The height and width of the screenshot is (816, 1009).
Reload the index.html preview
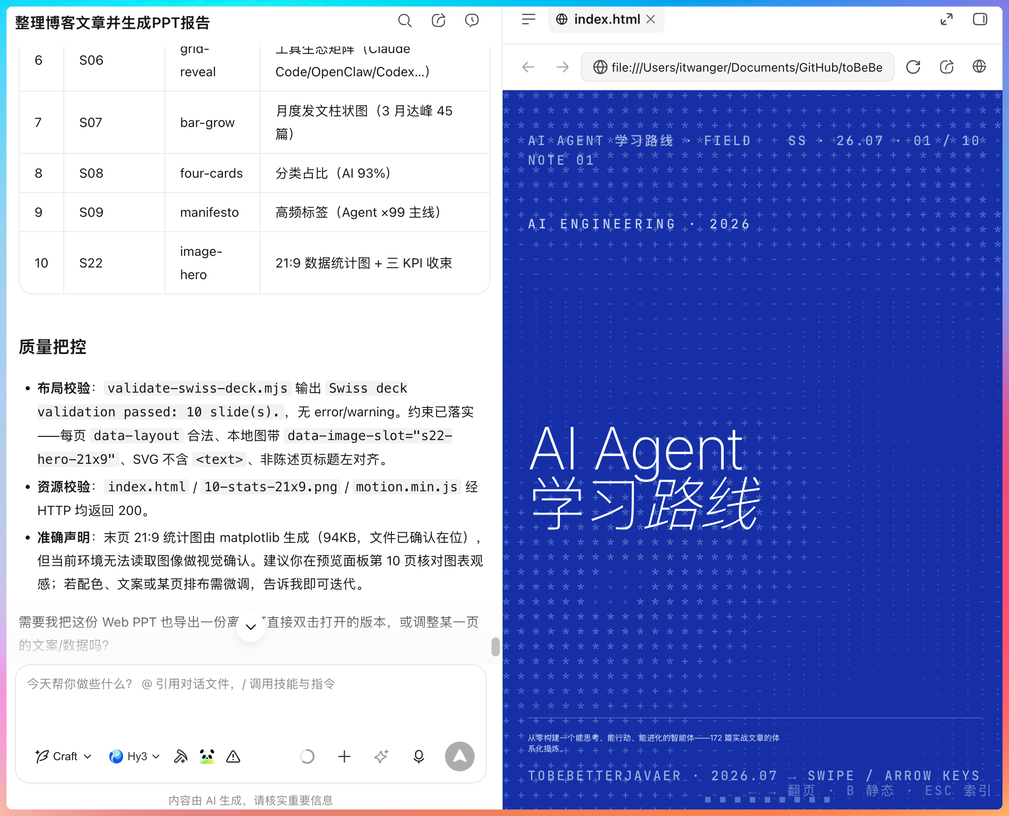[913, 67]
